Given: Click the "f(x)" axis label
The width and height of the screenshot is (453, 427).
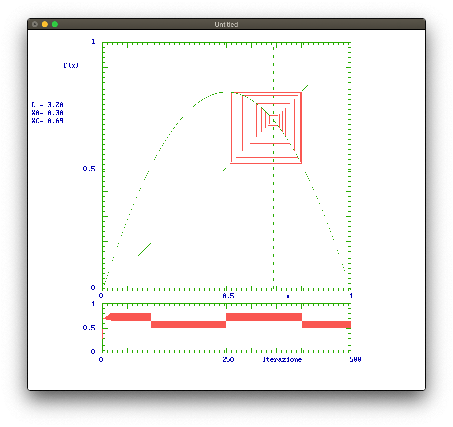Looking at the screenshot, I should point(71,65).
